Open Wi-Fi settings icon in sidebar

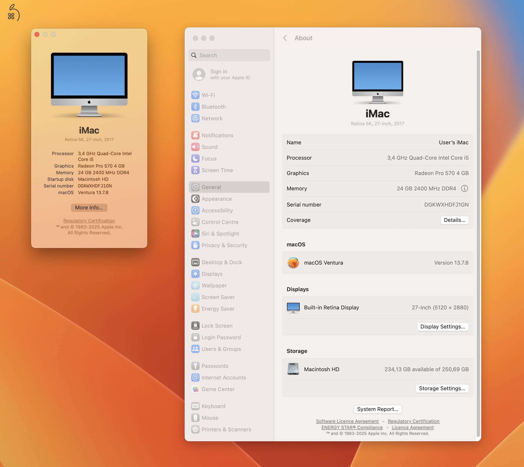point(195,95)
